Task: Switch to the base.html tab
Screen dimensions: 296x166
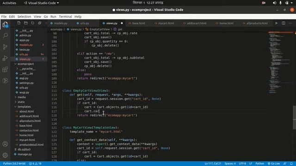Action: pos(138,23)
